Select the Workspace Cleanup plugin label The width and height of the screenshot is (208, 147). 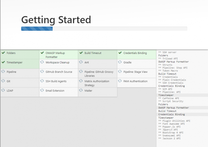point(57,62)
